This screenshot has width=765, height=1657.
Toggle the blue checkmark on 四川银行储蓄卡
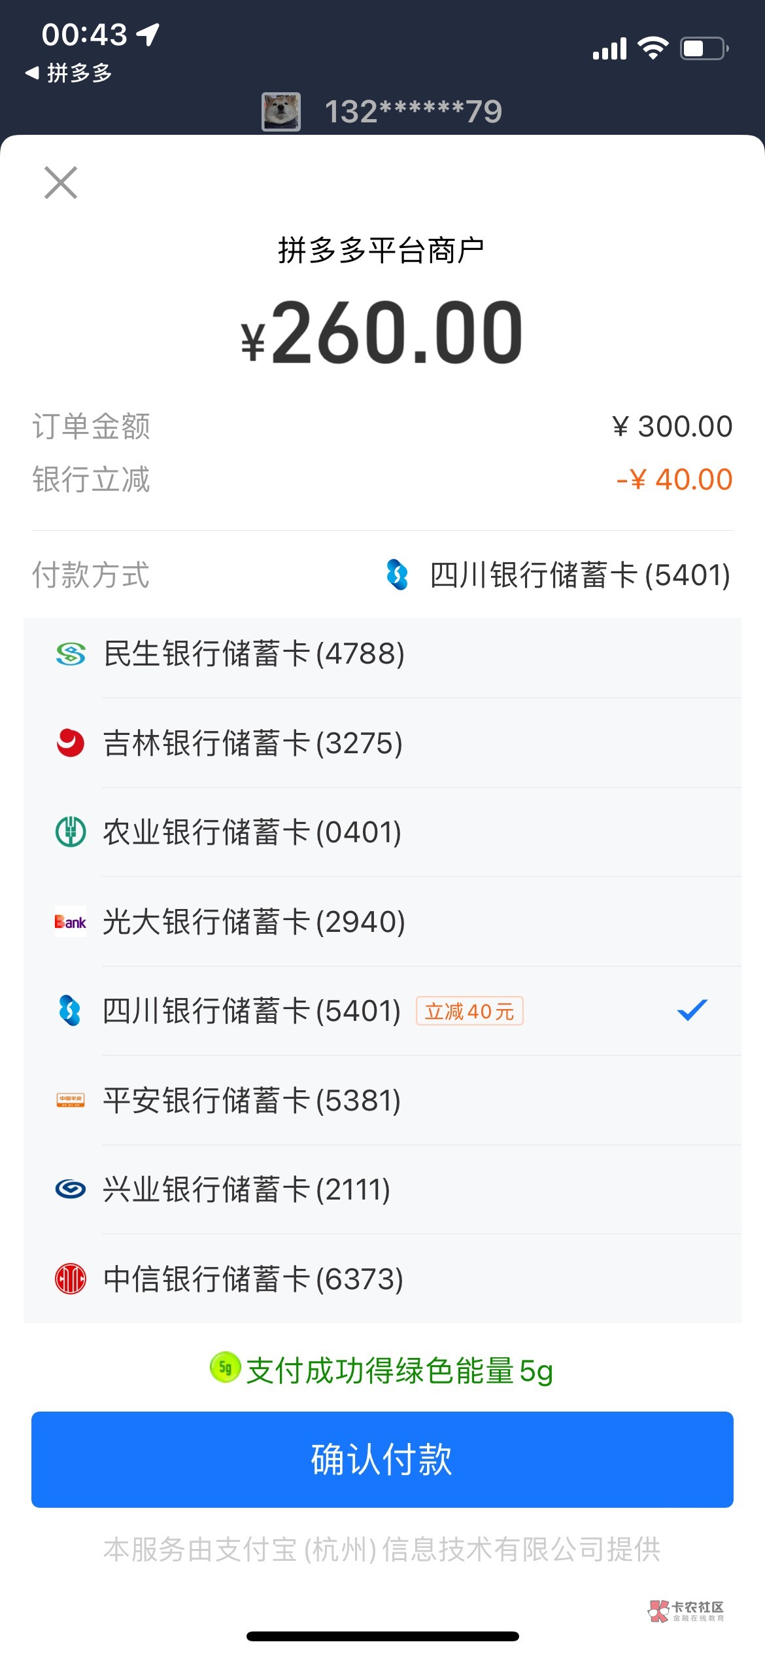[692, 1010]
